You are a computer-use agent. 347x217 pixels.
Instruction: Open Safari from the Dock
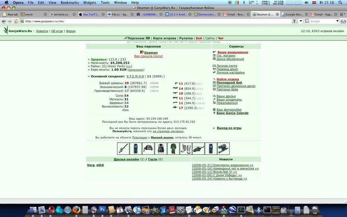[x=68, y=210]
